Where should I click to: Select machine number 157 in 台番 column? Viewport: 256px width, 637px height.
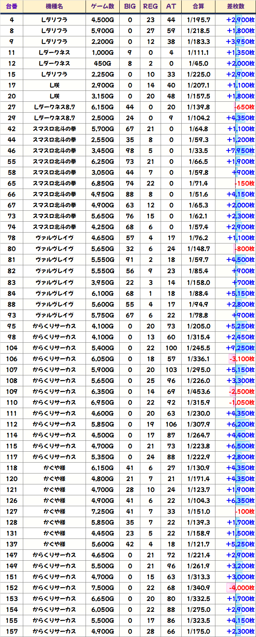coord(12,632)
